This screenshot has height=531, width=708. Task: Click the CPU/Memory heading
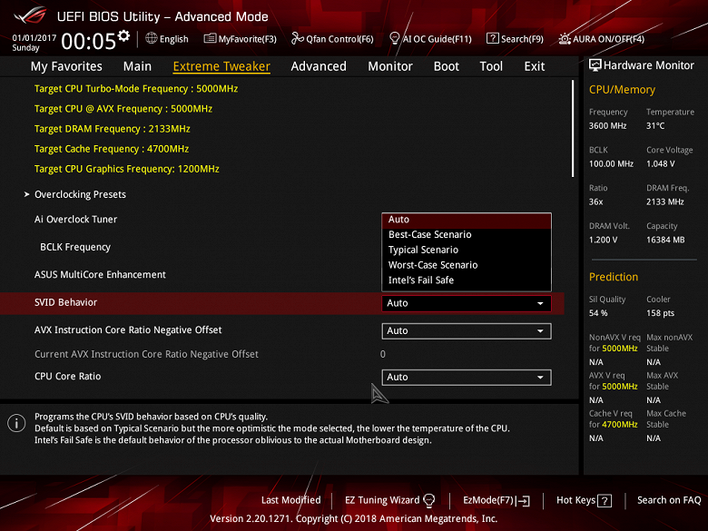click(x=622, y=90)
